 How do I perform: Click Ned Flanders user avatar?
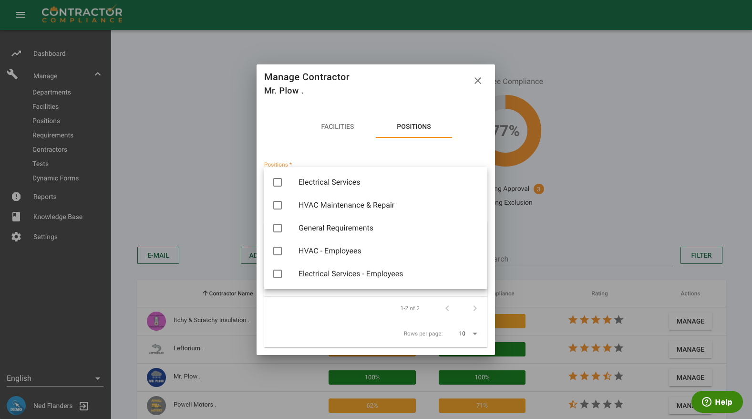point(16,406)
